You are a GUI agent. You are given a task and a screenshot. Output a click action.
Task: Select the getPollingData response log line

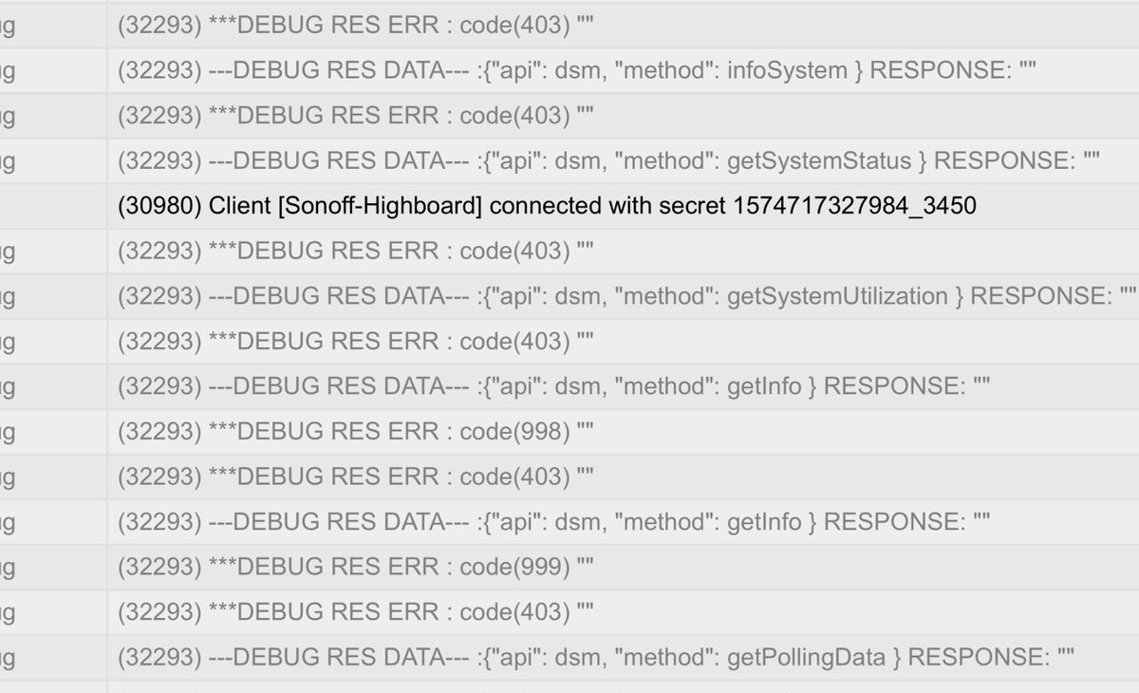pos(624,657)
